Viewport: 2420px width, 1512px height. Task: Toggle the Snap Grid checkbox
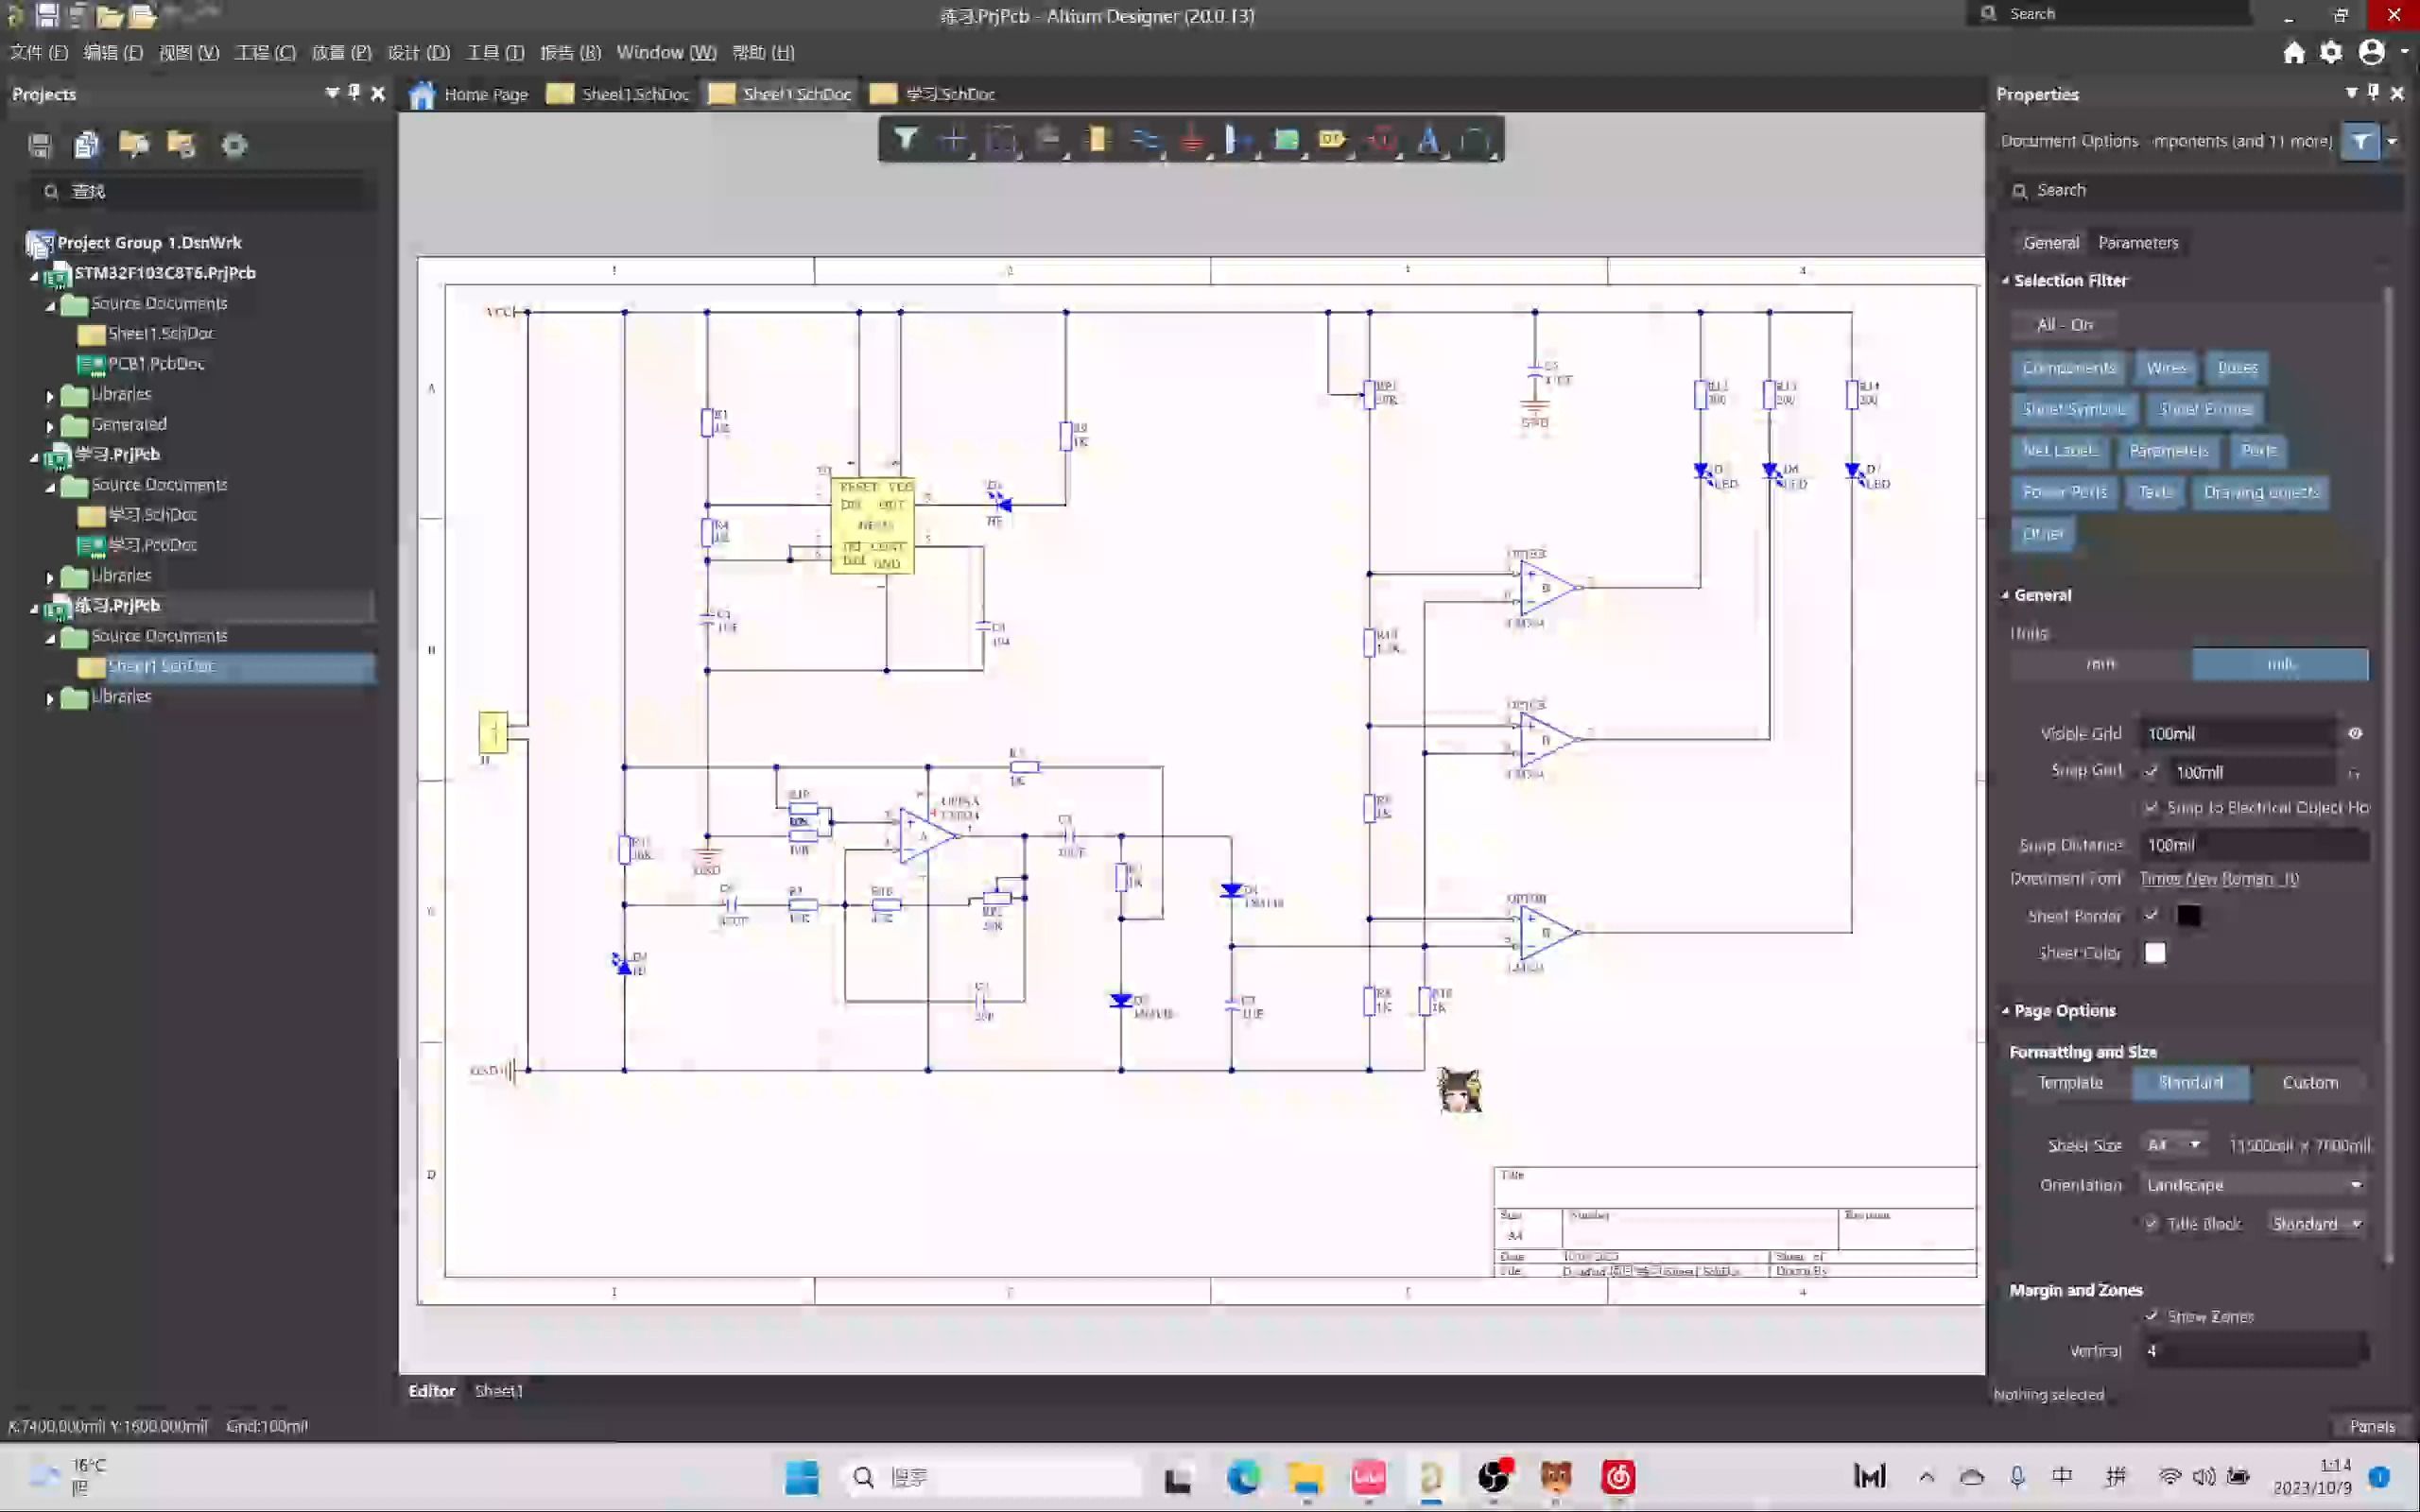click(x=2151, y=771)
